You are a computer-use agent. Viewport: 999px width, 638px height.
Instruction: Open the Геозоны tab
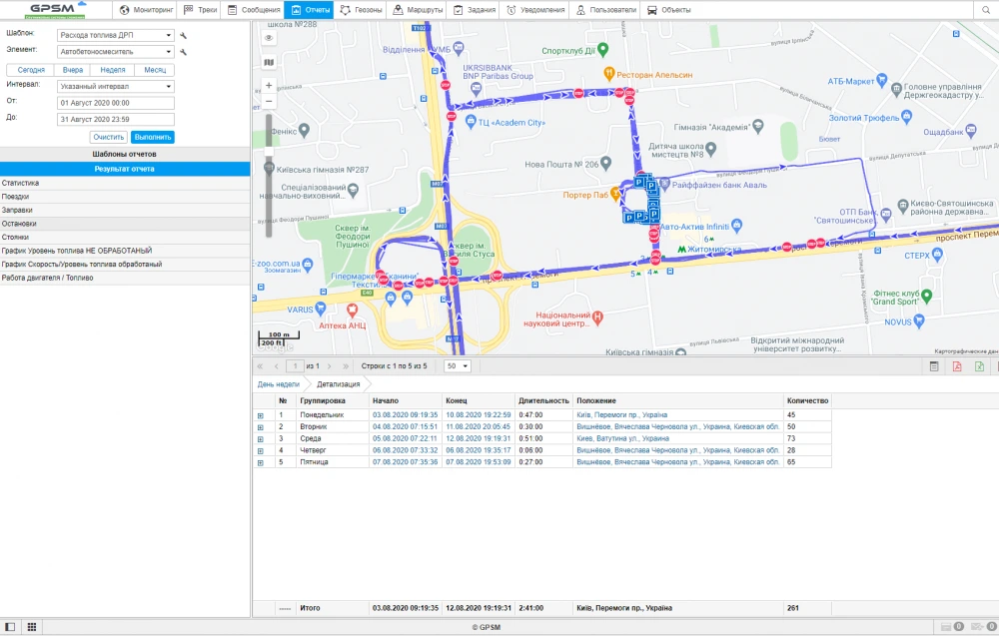[362, 10]
